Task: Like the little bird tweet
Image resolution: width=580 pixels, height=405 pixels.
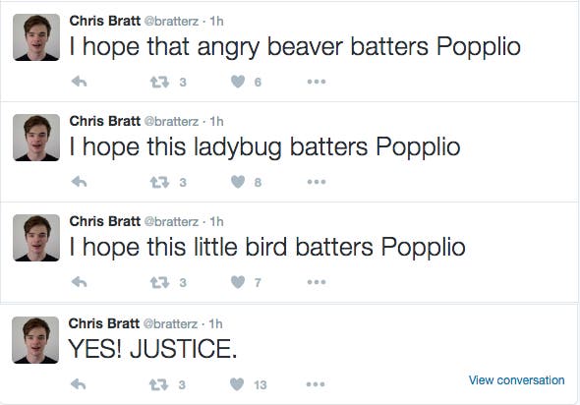Action: pos(238,282)
